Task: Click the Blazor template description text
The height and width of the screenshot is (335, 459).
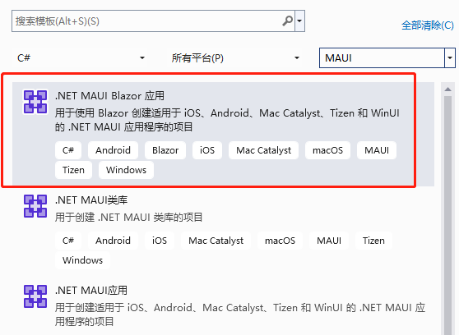Action: point(227,120)
